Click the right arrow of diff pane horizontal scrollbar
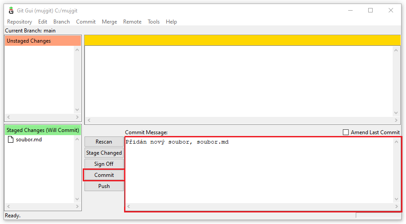 coord(396,120)
